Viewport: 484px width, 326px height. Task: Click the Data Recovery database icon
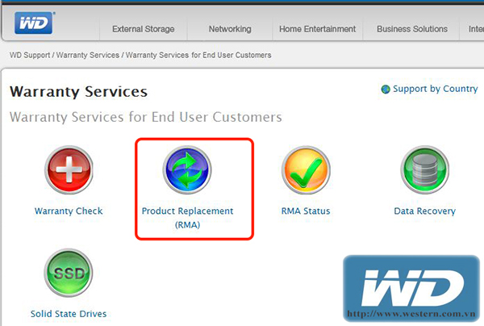click(x=425, y=169)
